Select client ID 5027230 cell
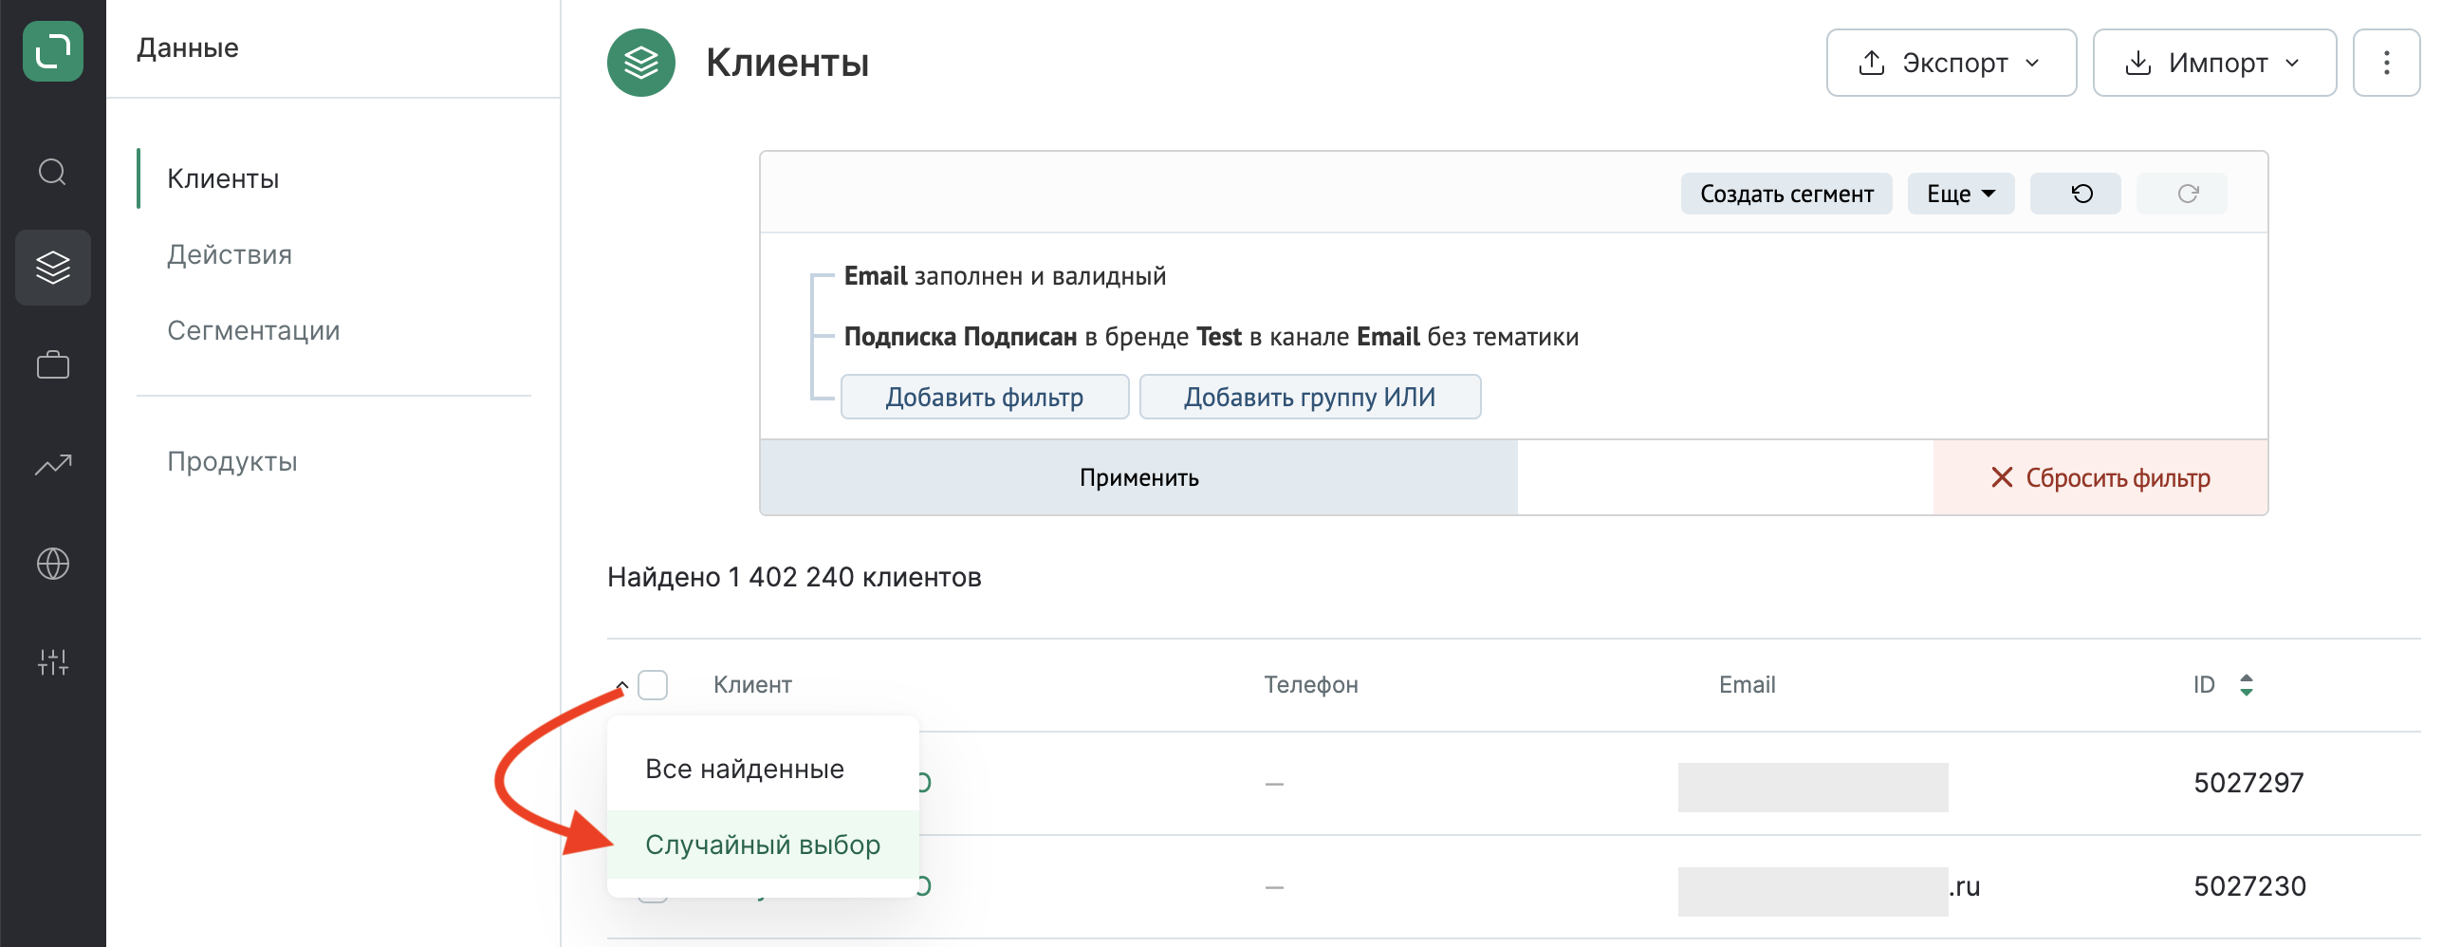 point(2249,886)
